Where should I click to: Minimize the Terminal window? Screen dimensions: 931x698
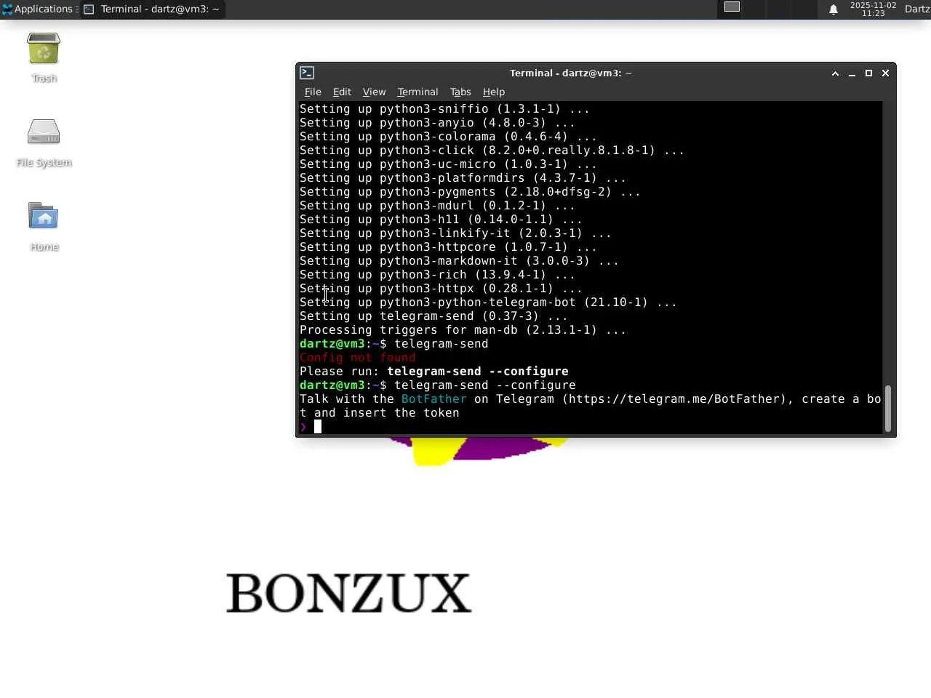[x=852, y=73]
